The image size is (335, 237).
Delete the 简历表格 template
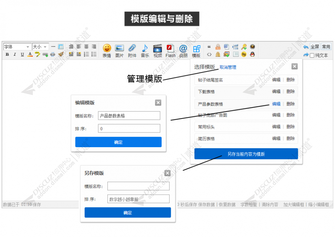coord(290,138)
